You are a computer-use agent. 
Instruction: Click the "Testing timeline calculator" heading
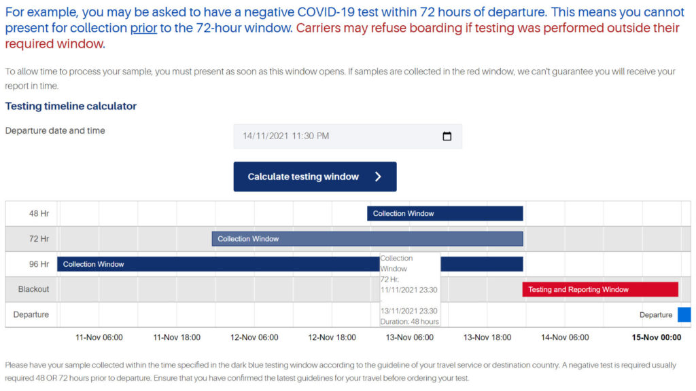tap(70, 106)
